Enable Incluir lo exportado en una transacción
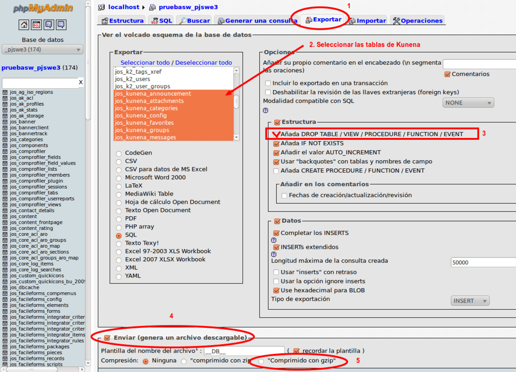516x372 pixels. click(x=268, y=84)
